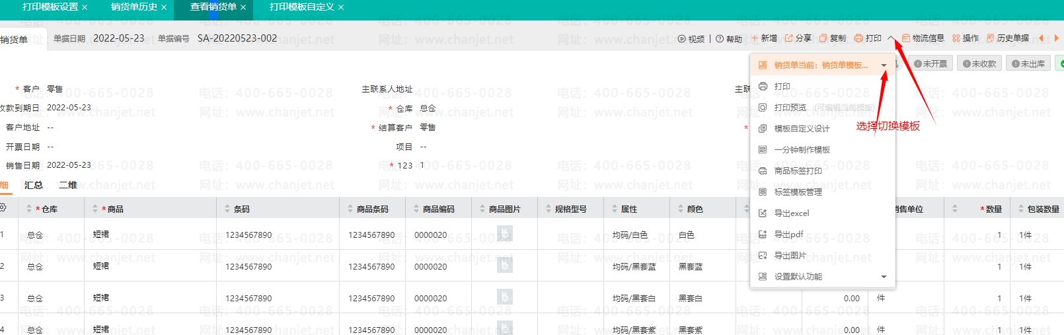Click the 未开票 status button

pos(930,63)
